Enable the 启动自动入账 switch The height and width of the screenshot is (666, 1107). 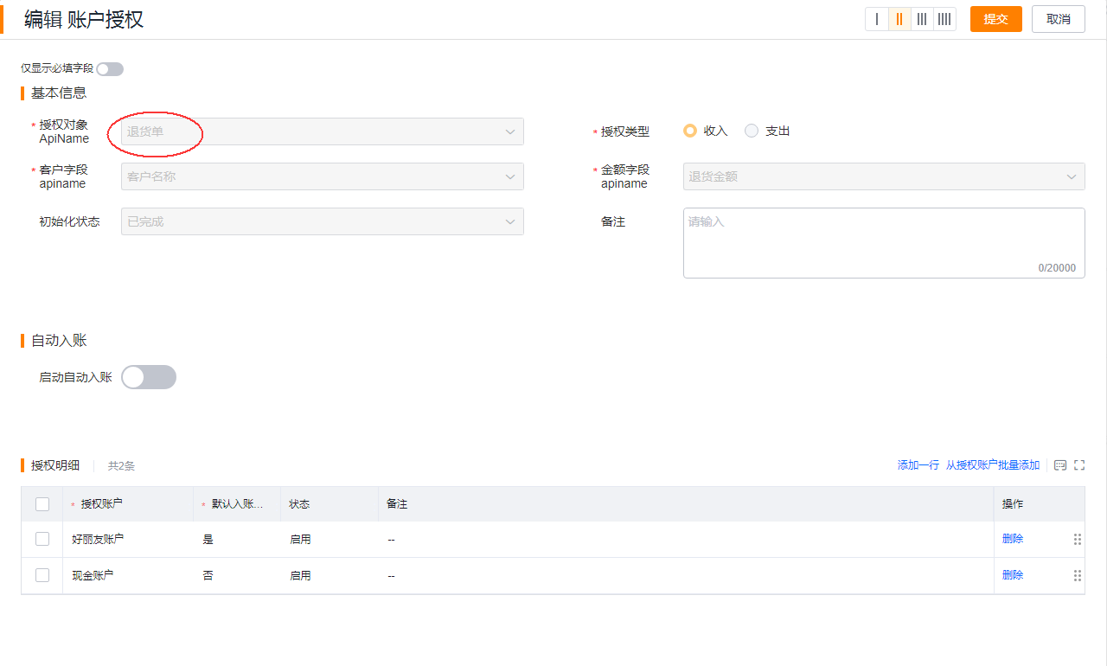tap(148, 376)
